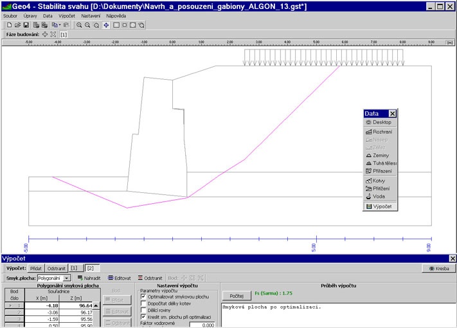Select construction phase tab [1]

[x=64, y=35]
